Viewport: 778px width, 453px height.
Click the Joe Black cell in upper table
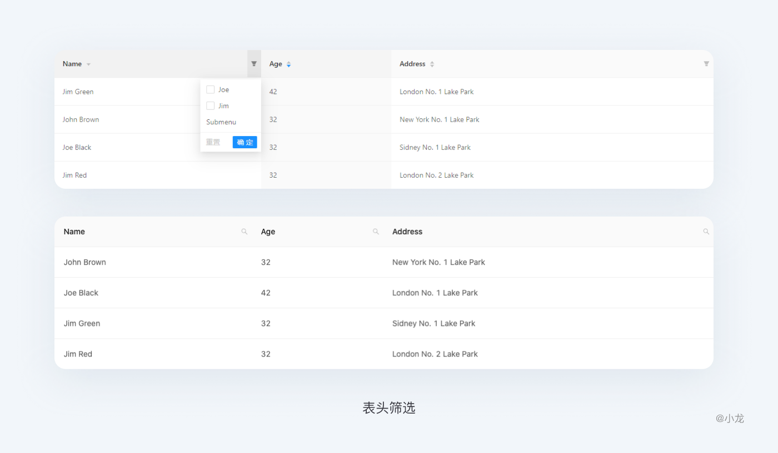click(77, 147)
